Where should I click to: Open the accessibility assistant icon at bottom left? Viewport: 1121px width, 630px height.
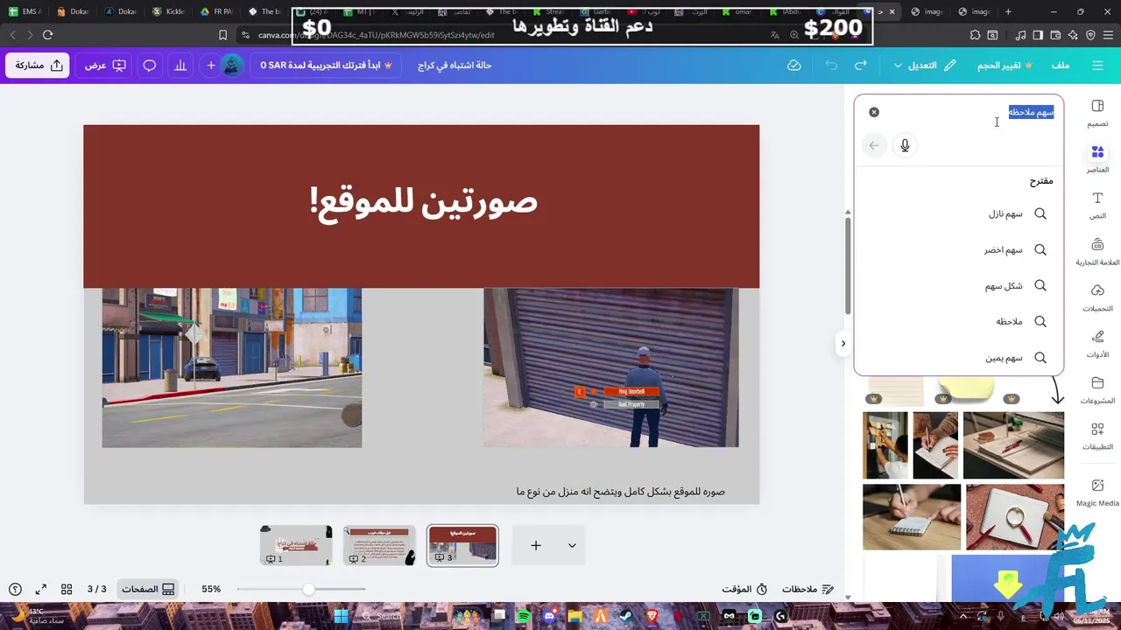[x=15, y=589]
